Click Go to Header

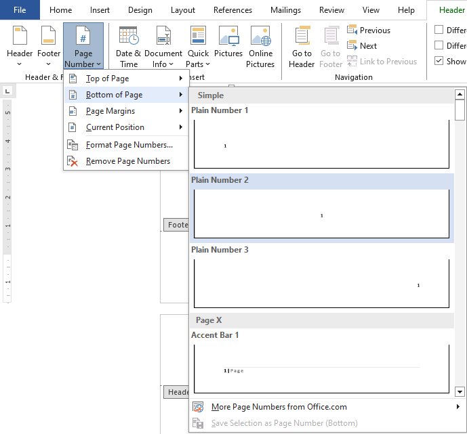(302, 46)
